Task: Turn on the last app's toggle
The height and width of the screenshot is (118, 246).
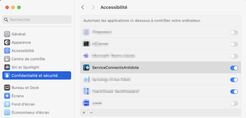Action: click(x=234, y=104)
